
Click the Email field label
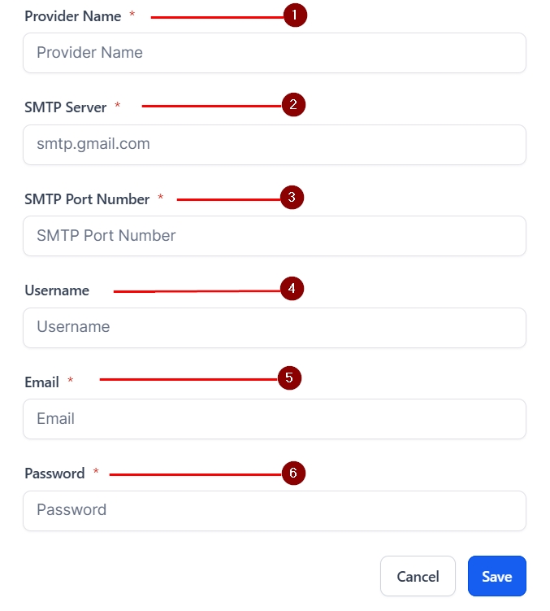[42, 382]
